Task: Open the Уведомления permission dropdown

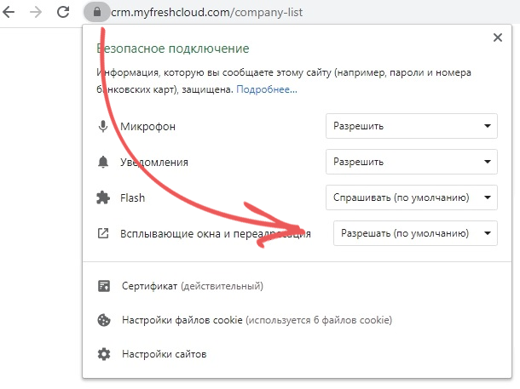Action: tap(412, 162)
